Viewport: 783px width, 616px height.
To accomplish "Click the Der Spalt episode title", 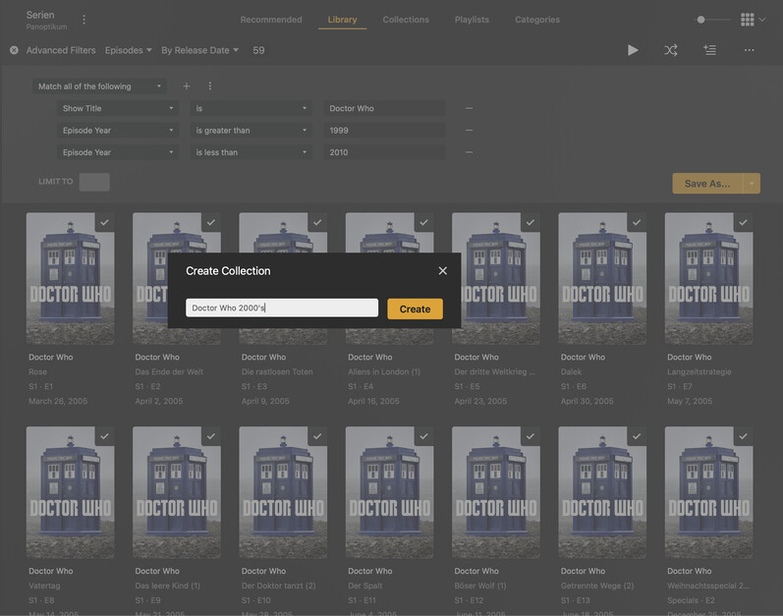I will coord(365,586).
